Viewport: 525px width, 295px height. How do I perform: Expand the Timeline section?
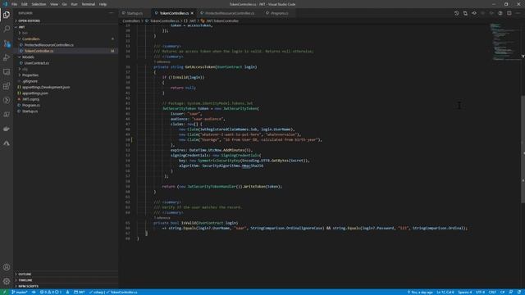(66, 280)
